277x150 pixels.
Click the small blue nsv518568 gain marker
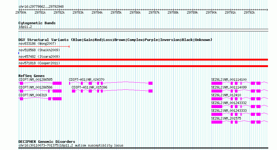(19, 53)
